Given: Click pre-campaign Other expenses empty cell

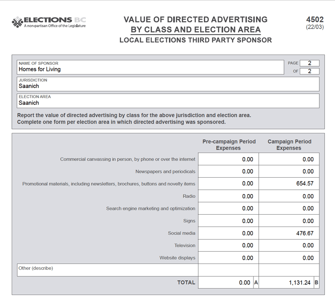Looking at the screenshot, I should [228, 270].
